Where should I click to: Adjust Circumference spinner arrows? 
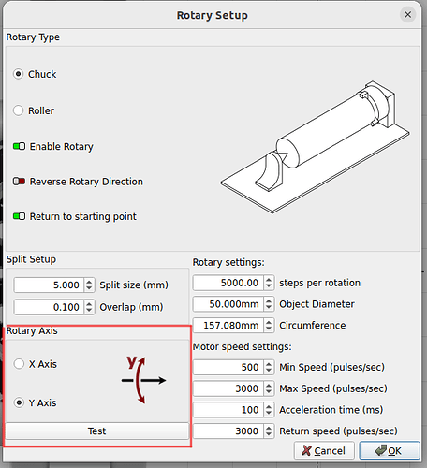pos(269,325)
